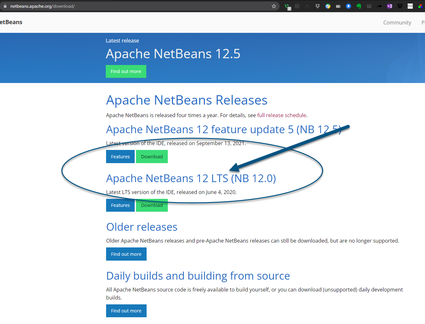
Task: Open the blue bookmark extension
Action: pyautogui.click(x=348, y=6)
